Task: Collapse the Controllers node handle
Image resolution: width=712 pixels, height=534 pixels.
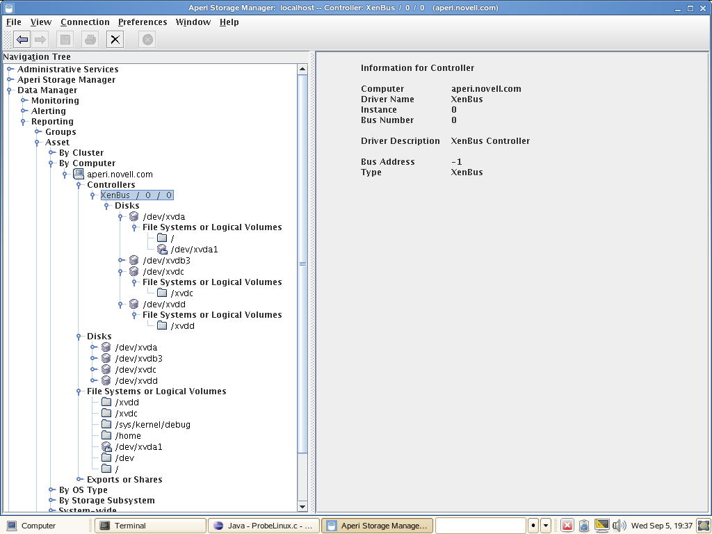Action: (x=79, y=185)
